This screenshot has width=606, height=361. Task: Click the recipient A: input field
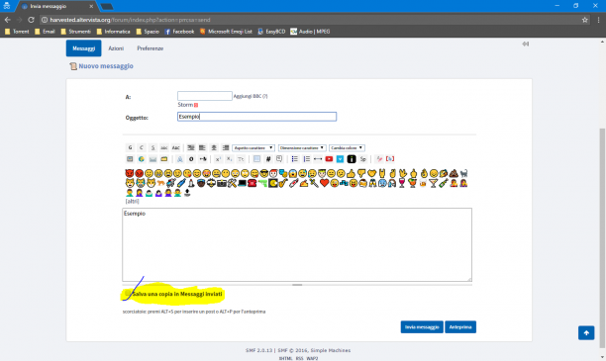pos(204,96)
